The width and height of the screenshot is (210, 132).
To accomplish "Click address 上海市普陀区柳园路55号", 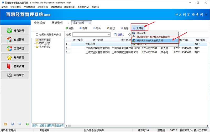I will tap(125, 52).
